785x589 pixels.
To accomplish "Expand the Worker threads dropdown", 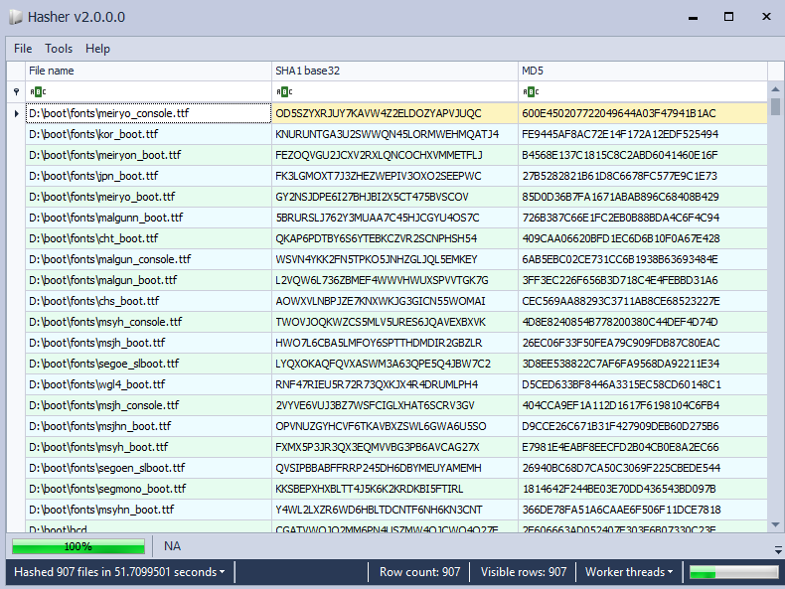I will [628, 572].
